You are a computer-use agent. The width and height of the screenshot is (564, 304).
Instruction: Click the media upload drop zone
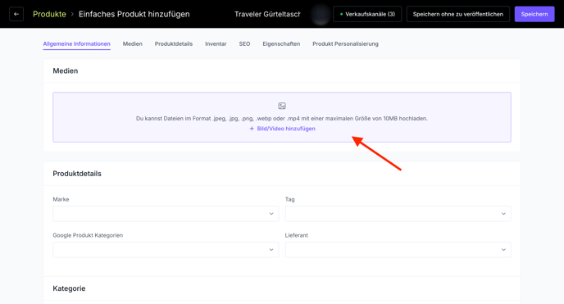(282, 117)
